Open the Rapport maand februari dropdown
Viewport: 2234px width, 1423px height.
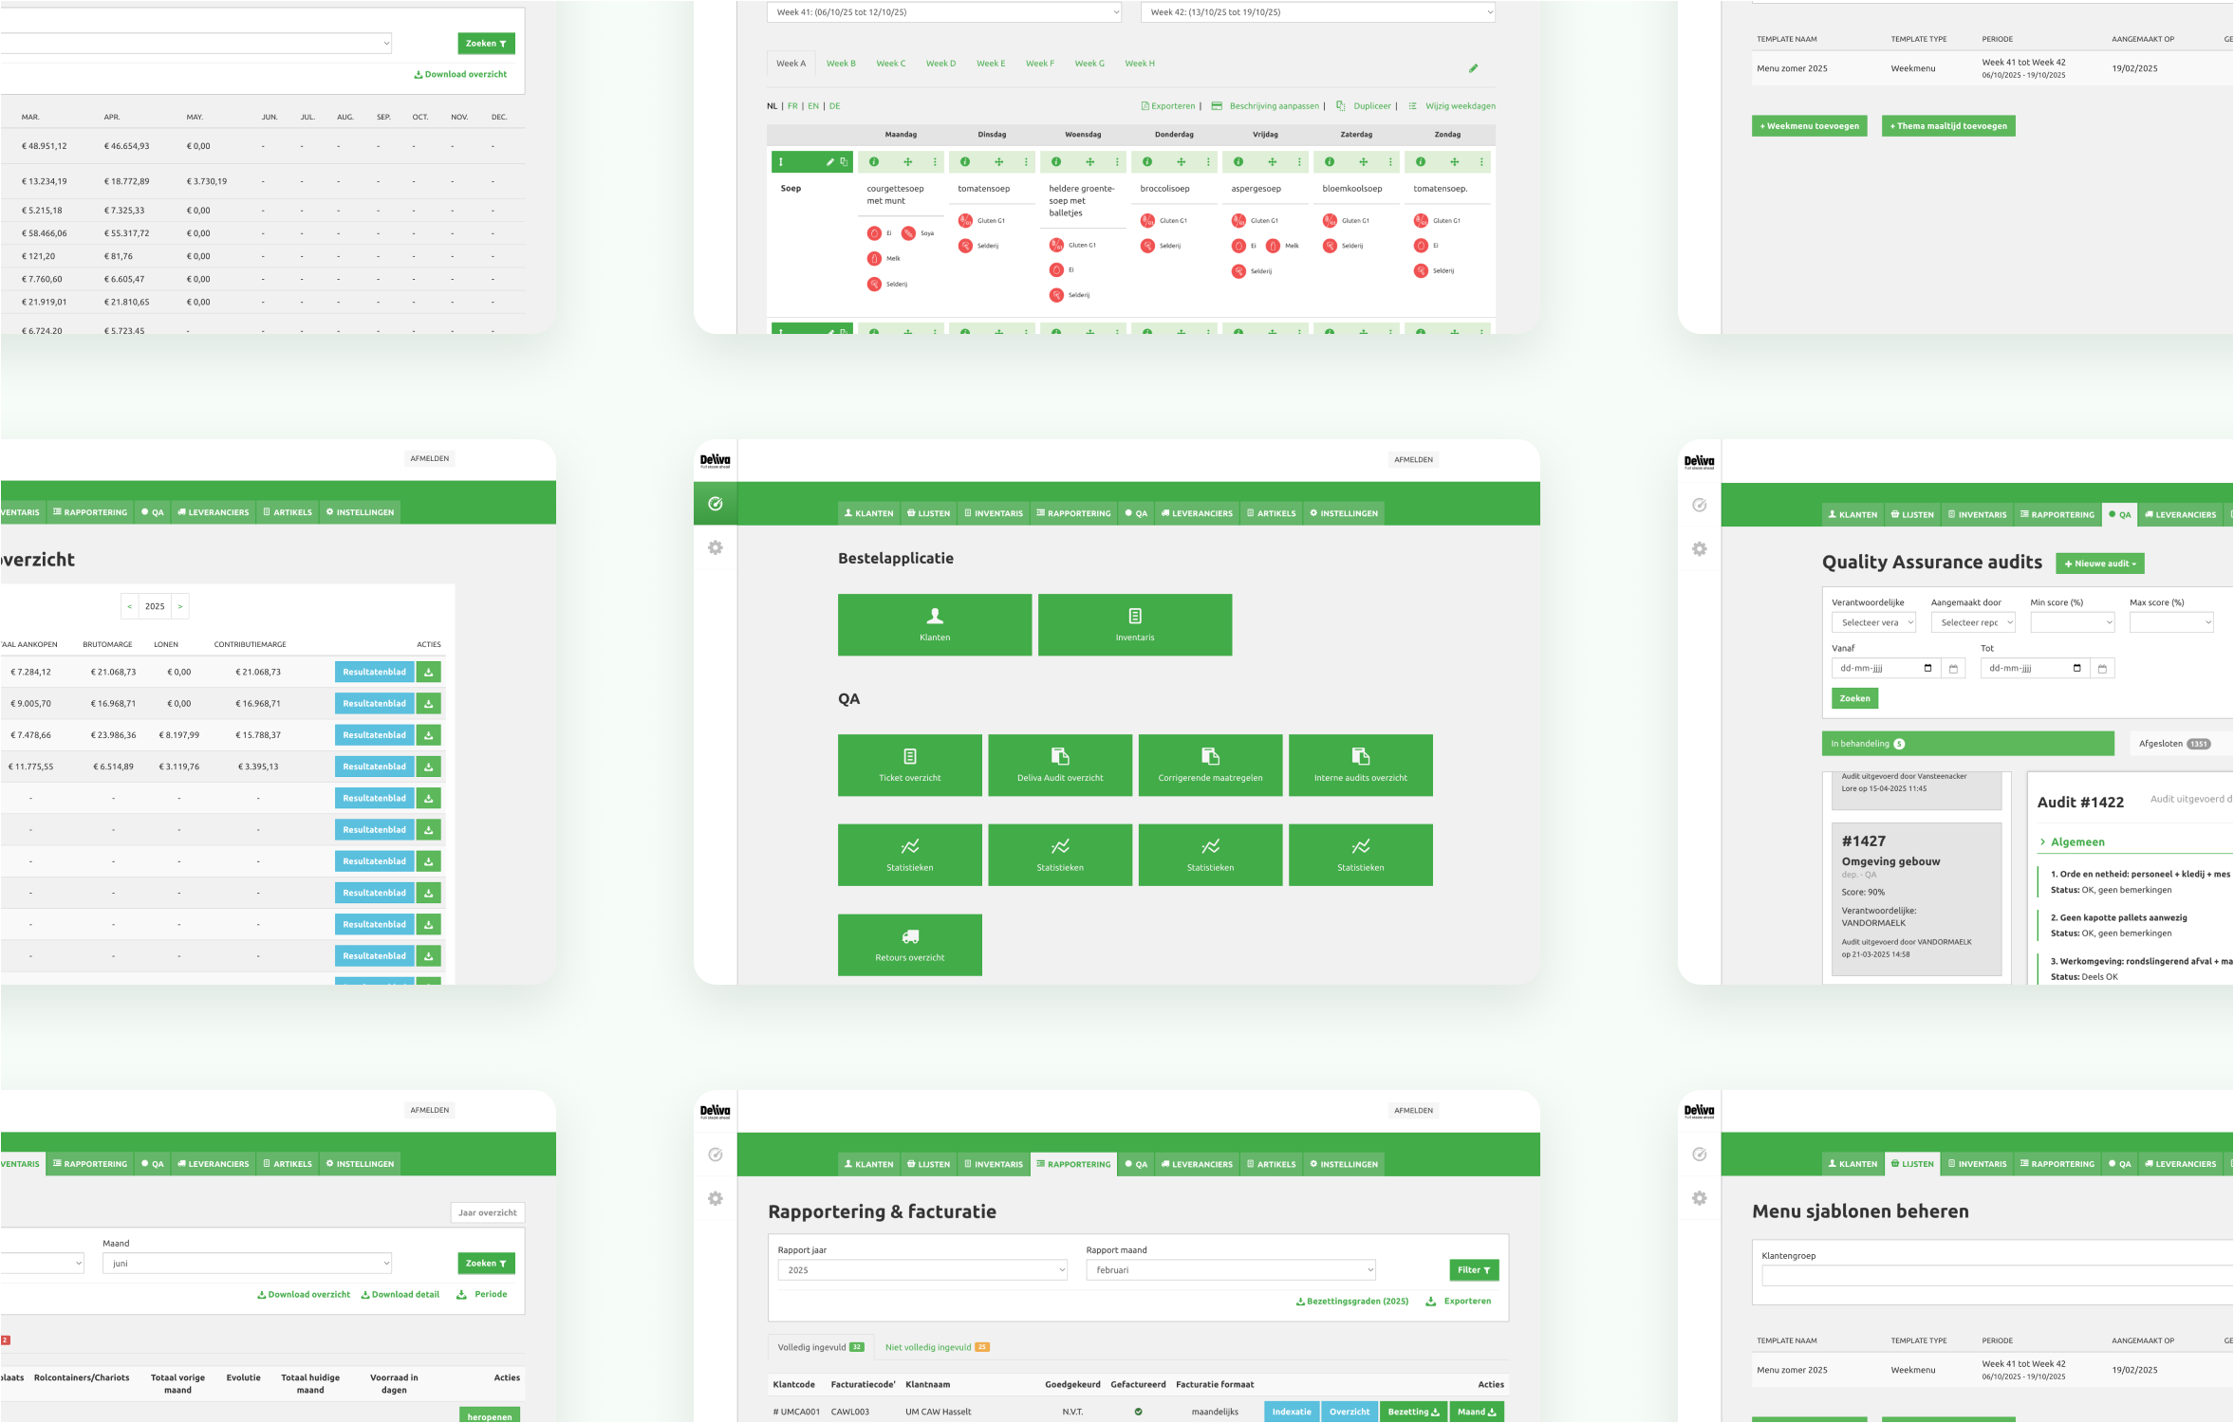(1231, 1270)
